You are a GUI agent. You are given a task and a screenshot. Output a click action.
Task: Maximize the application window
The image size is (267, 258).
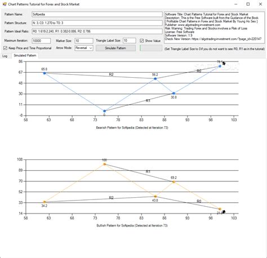point(248,4)
